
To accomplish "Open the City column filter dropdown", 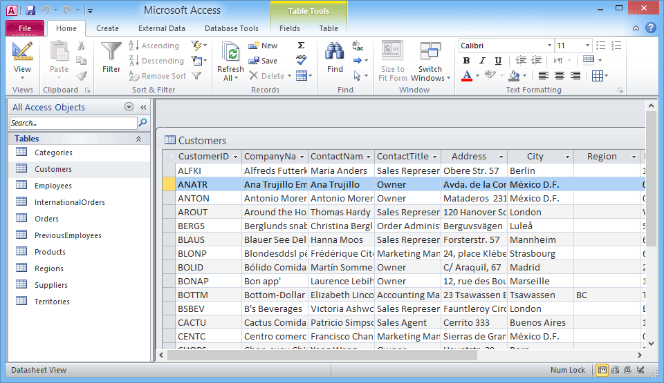I will (567, 157).
